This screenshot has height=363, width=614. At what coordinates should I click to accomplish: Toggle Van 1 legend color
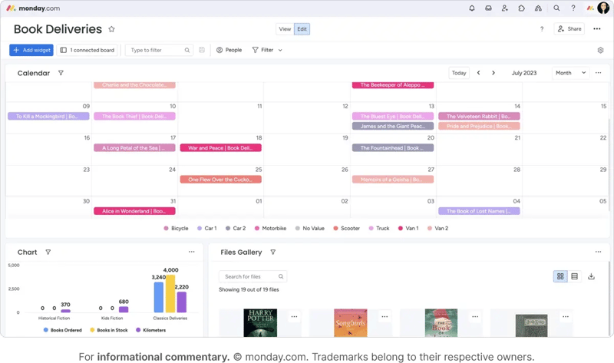pos(400,228)
